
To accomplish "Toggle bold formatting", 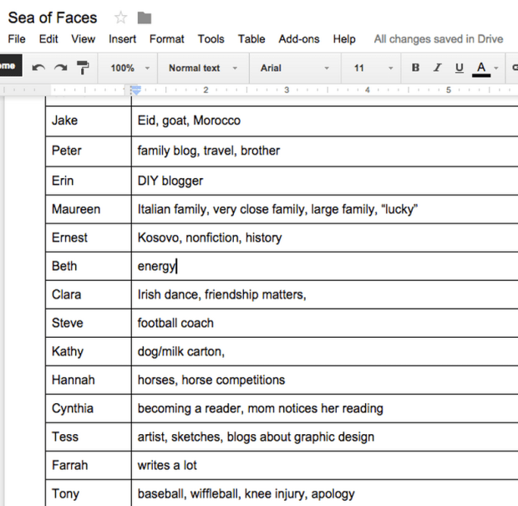I will [x=415, y=69].
